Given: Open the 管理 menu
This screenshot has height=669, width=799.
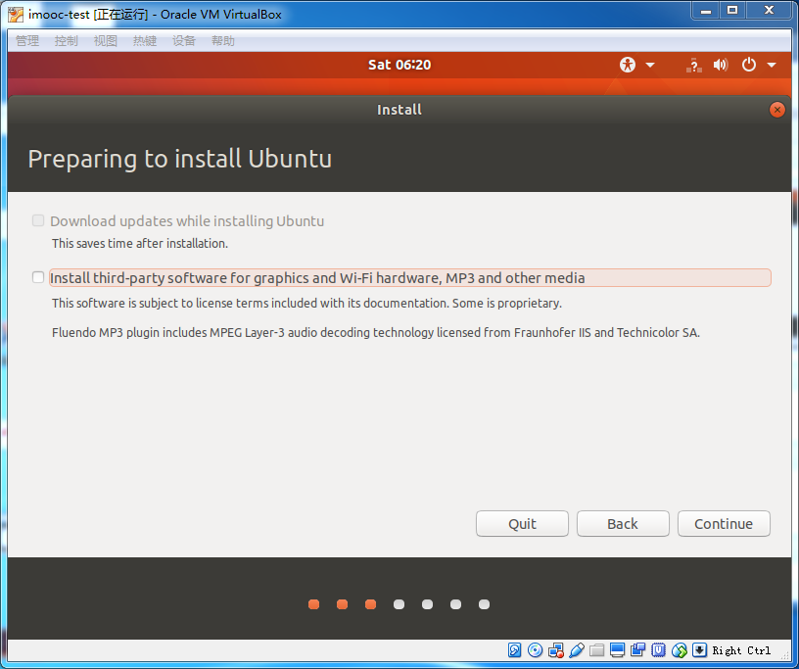Looking at the screenshot, I should coord(27,41).
